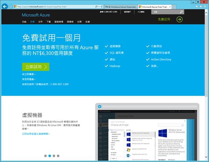Click the browser Forward arrow button

click(x=10, y=6)
